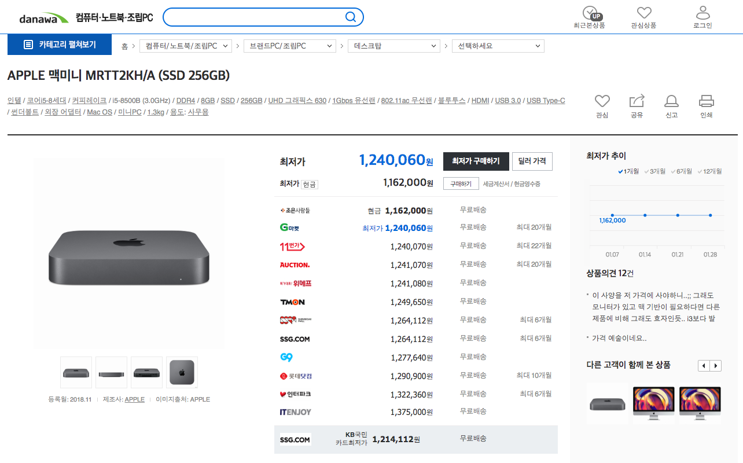
Task: Click the UHD 그래픽스 630 spec link
Action: [x=297, y=101]
